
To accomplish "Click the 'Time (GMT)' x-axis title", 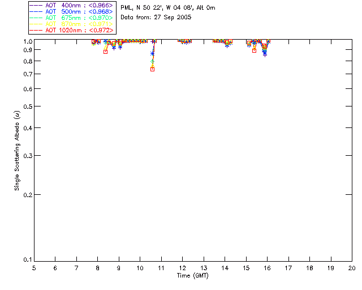I will [192, 276].
